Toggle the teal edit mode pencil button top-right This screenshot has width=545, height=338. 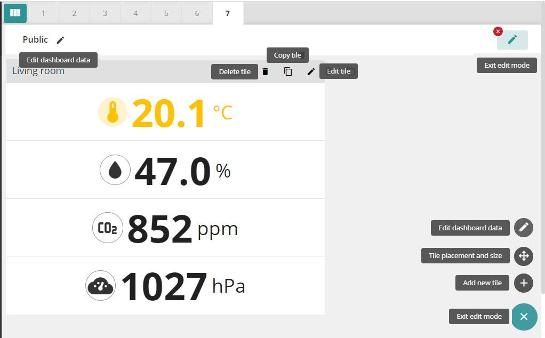pos(512,40)
